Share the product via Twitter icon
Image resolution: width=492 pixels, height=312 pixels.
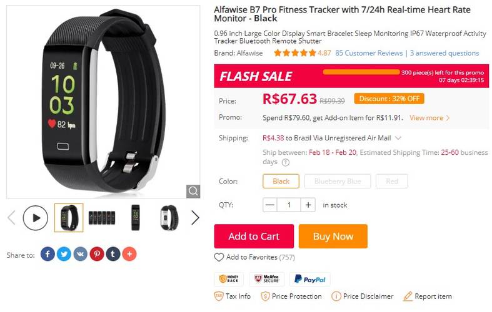(x=64, y=254)
